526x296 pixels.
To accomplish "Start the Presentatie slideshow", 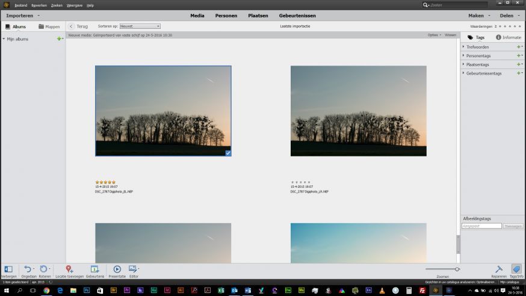I will (x=117, y=270).
